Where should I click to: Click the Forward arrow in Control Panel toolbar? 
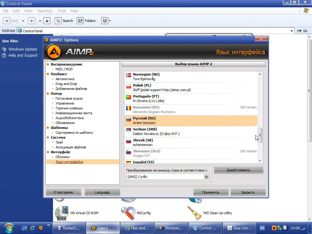click(x=32, y=21)
